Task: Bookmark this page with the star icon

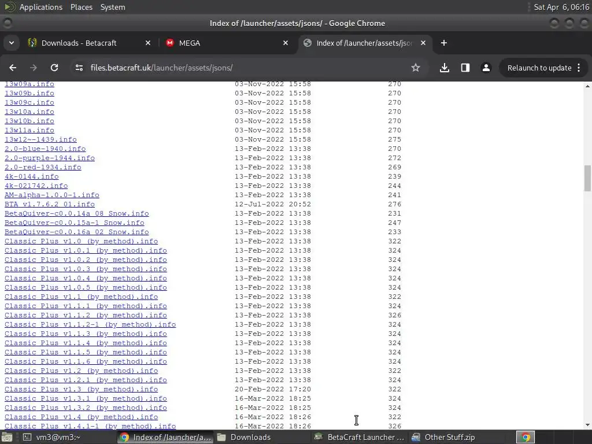Action: pos(416,68)
